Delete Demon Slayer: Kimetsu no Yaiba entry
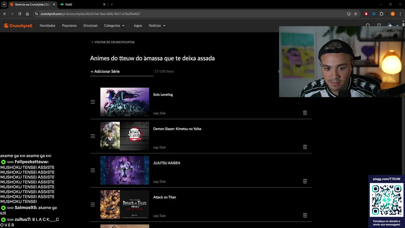 tap(305, 147)
